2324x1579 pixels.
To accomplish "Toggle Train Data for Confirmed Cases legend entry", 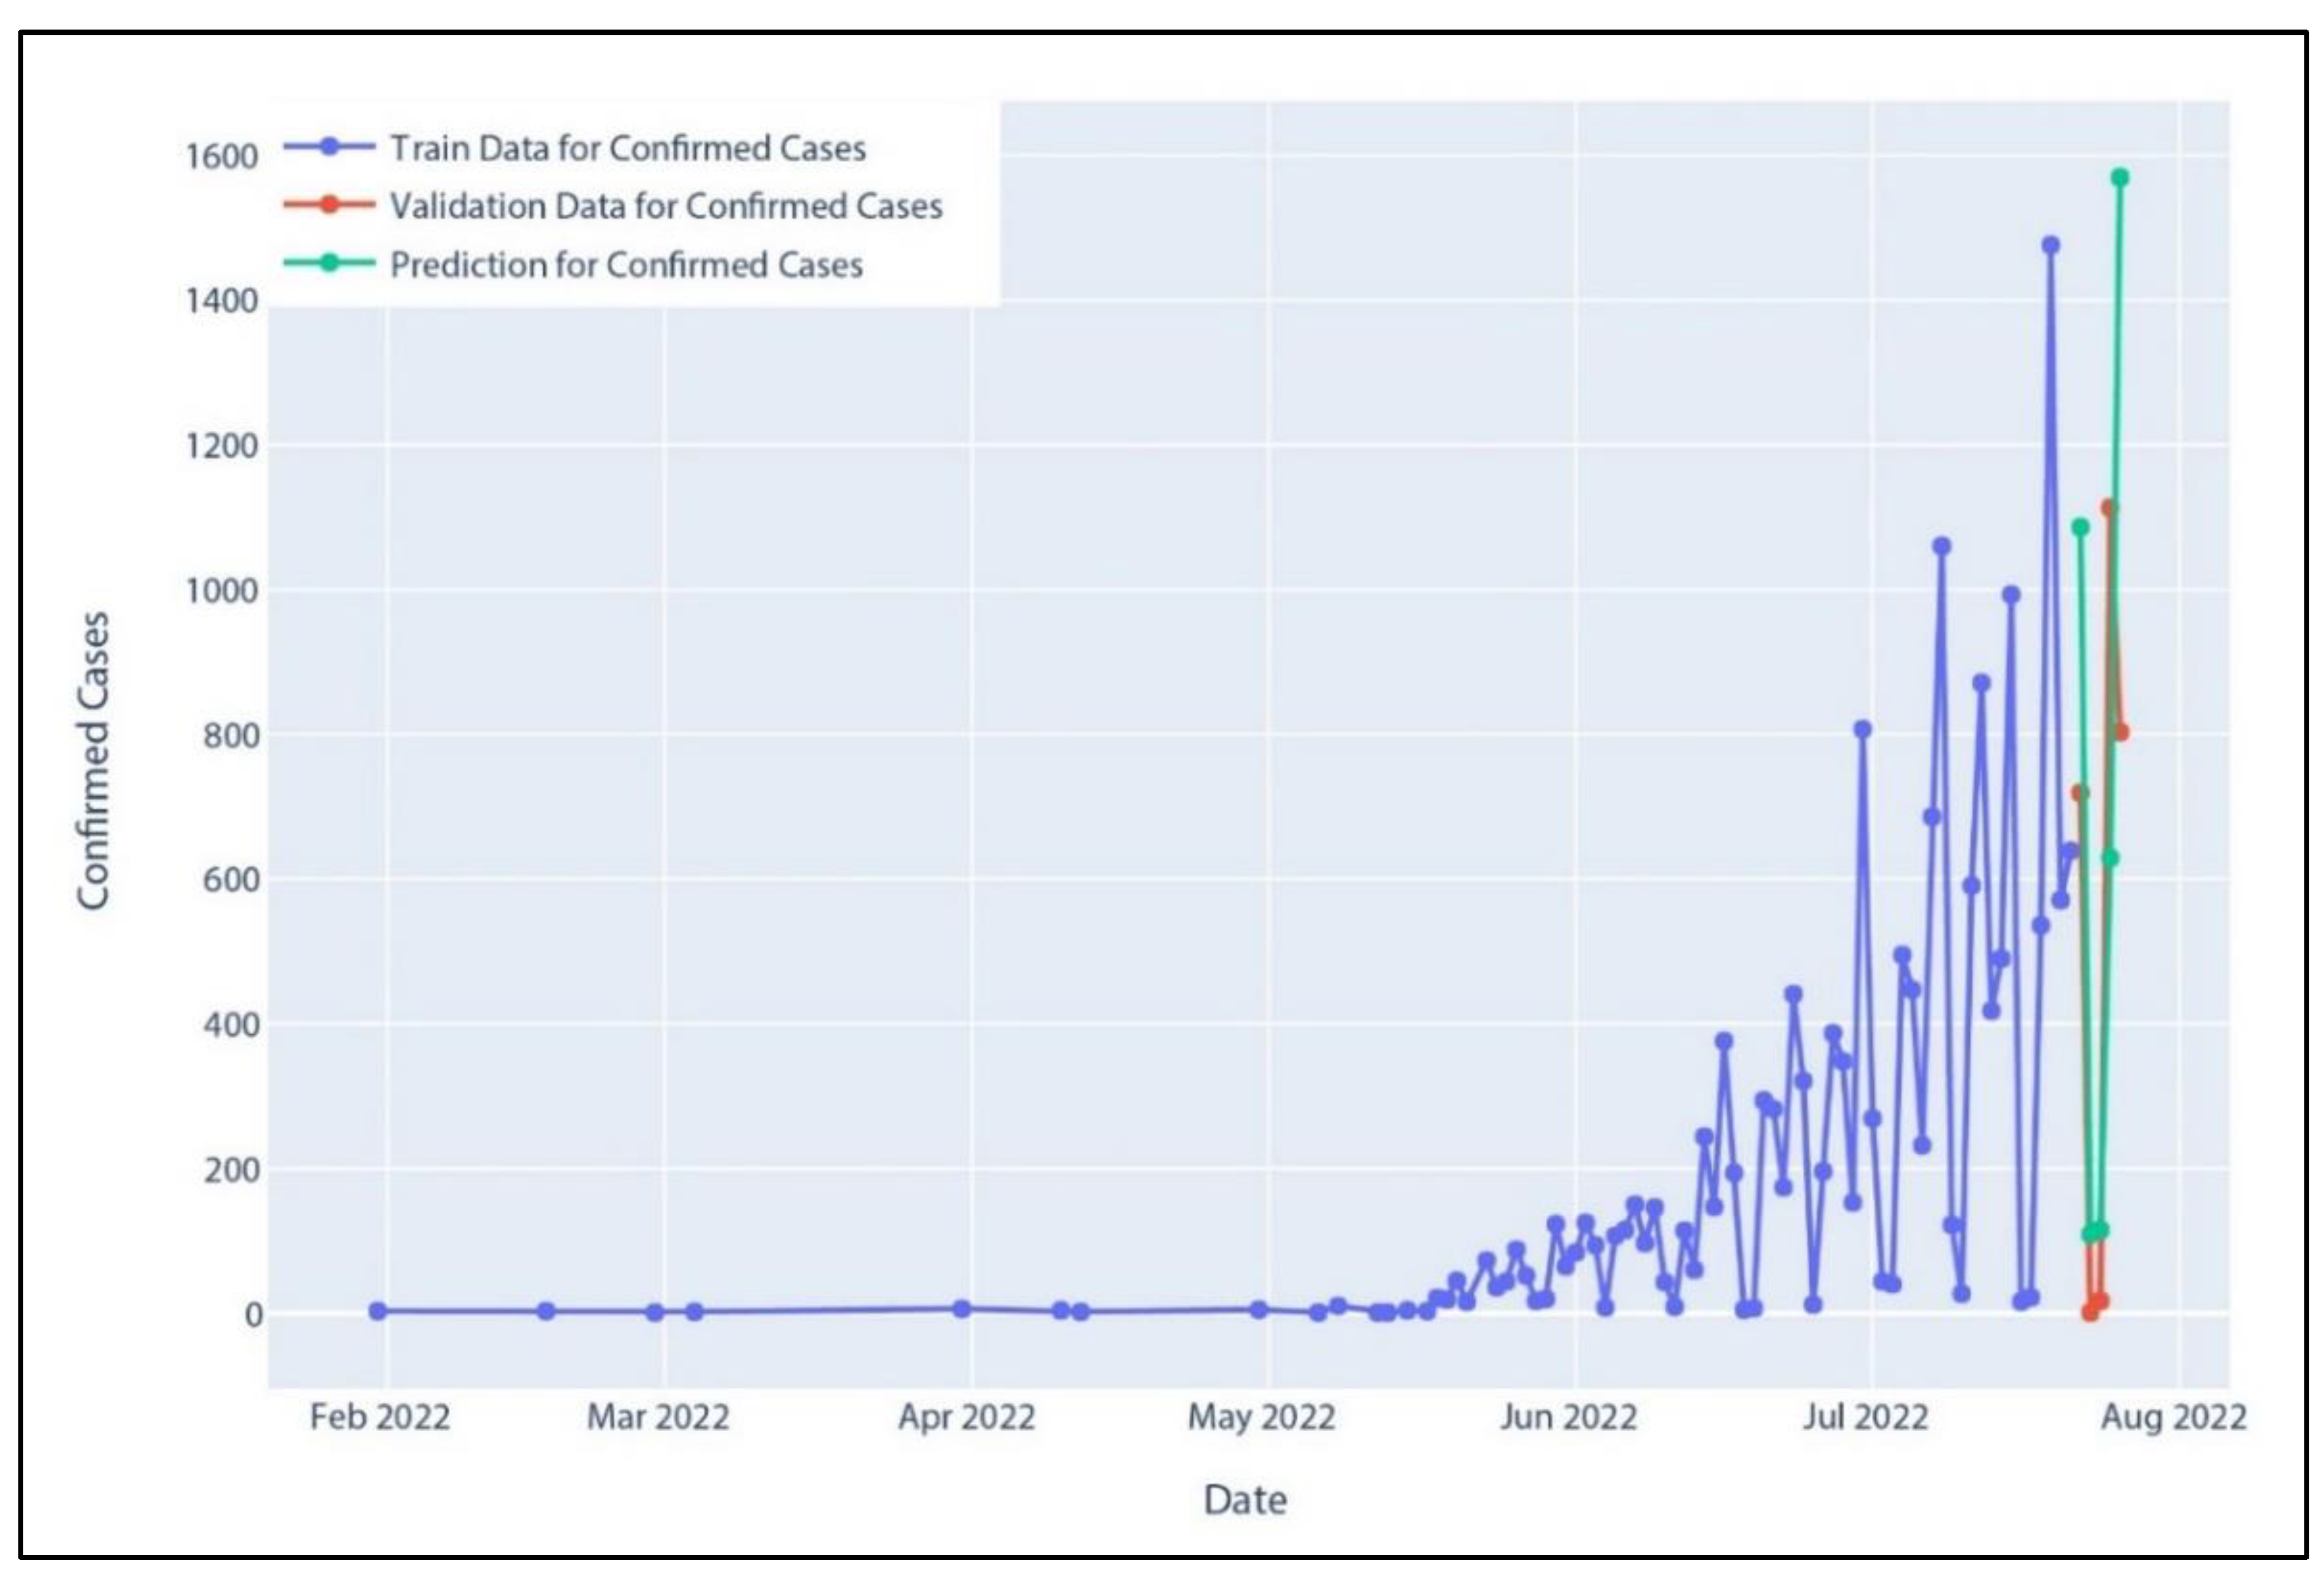I will point(627,148).
